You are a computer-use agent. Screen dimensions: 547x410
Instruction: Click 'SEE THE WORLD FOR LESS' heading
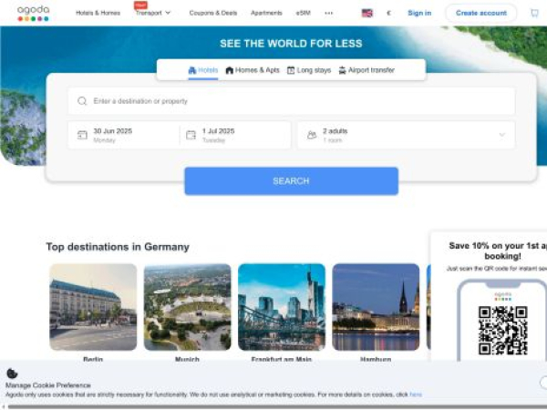coord(291,44)
